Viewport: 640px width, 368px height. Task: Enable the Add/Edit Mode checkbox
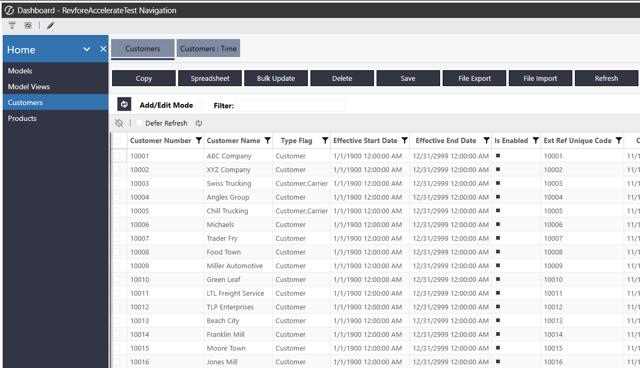199,105
